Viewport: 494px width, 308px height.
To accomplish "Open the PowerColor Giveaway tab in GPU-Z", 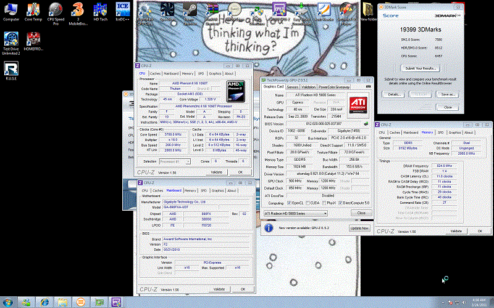I will [x=333, y=87].
